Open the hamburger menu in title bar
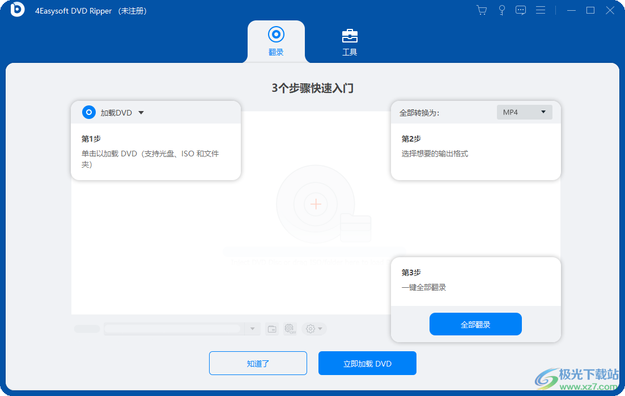Viewport: 625px width, 396px height. [541, 10]
